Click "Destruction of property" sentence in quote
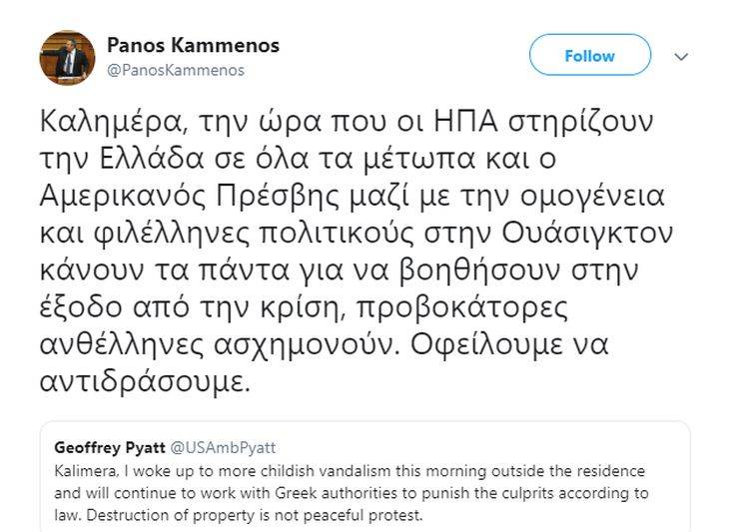 166,515
